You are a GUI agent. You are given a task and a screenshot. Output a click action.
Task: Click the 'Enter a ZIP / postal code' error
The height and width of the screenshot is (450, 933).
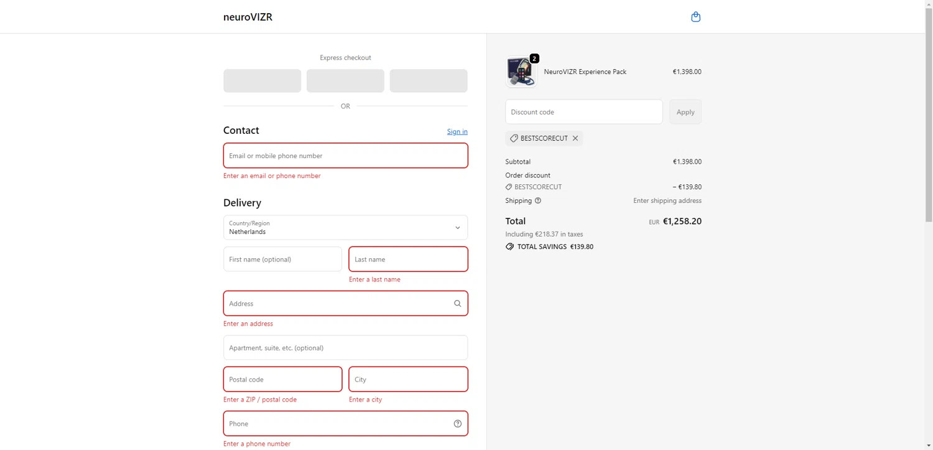260,400
